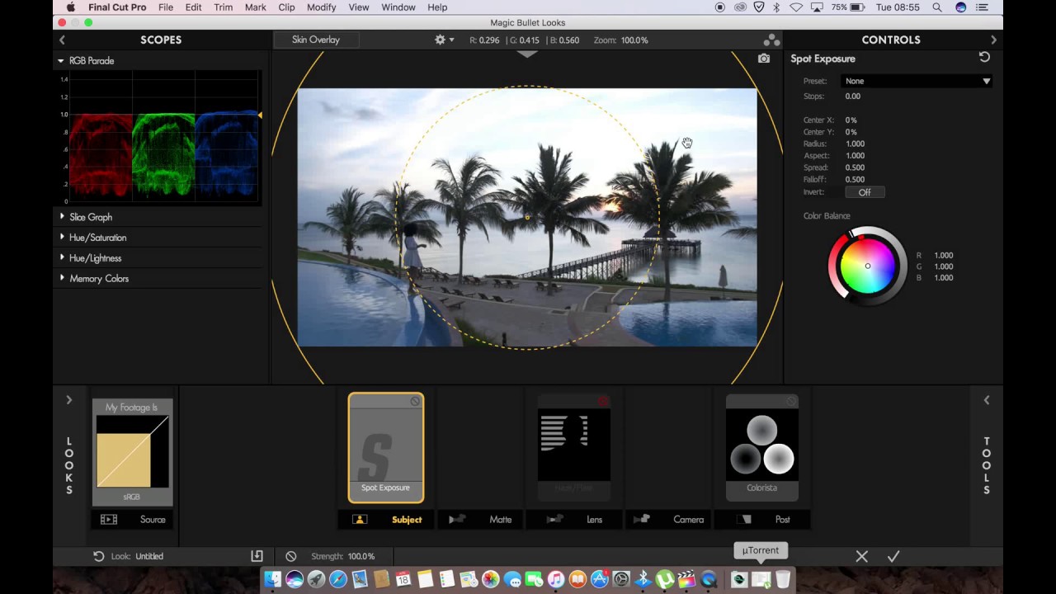Select the Colorista tool card

(761, 447)
